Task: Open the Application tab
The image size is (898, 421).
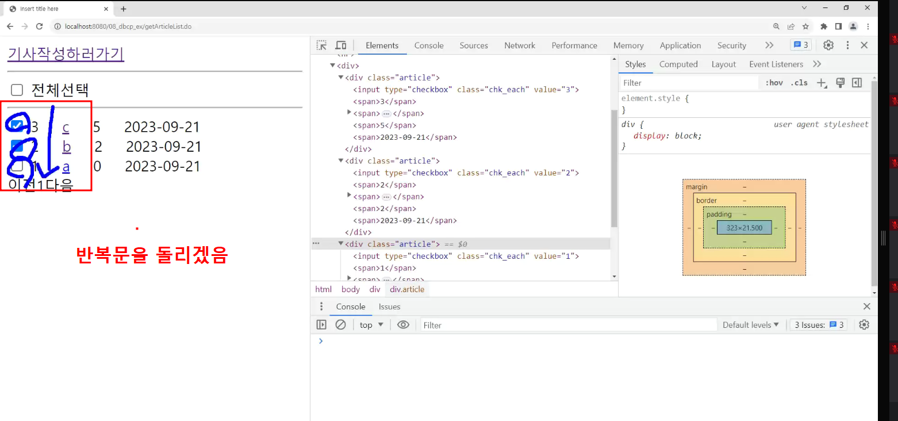Action: tap(680, 45)
